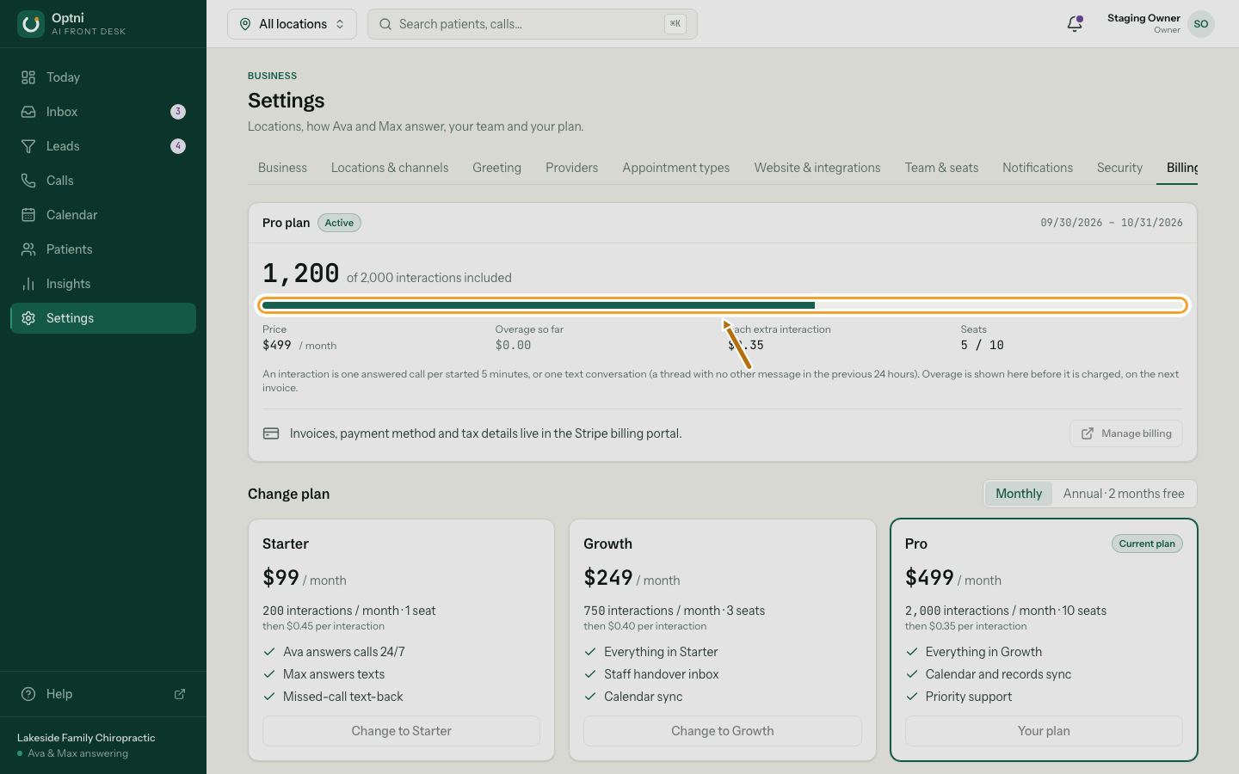Image resolution: width=1239 pixels, height=774 pixels.
Task: Click the location pin icon
Action: 245,24
